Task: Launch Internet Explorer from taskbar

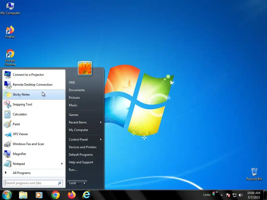Action: 86,195
